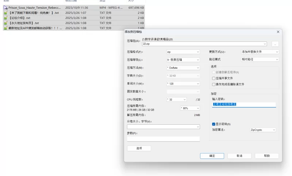Click the date 2025/3/26 1:07

(76, 13)
